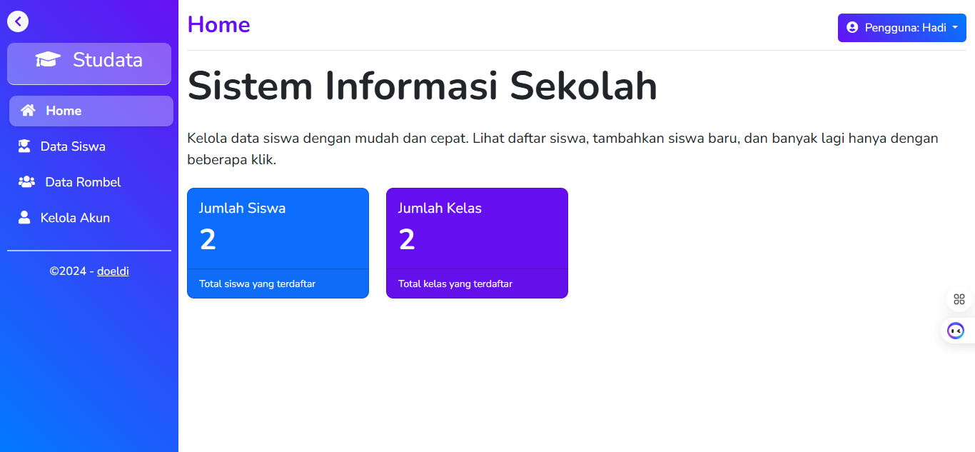The width and height of the screenshot is (975, 452).
Task: Click the user avatar icon in Pengguna button
Action: [x=852, y=28]
